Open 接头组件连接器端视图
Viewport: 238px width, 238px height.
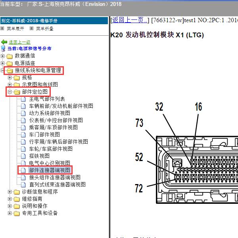(55, 177)
